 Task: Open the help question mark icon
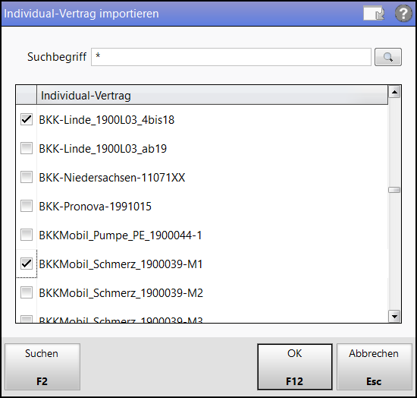(x=403, y=14)
